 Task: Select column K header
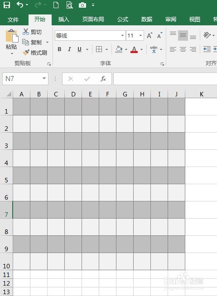[201, 94]
